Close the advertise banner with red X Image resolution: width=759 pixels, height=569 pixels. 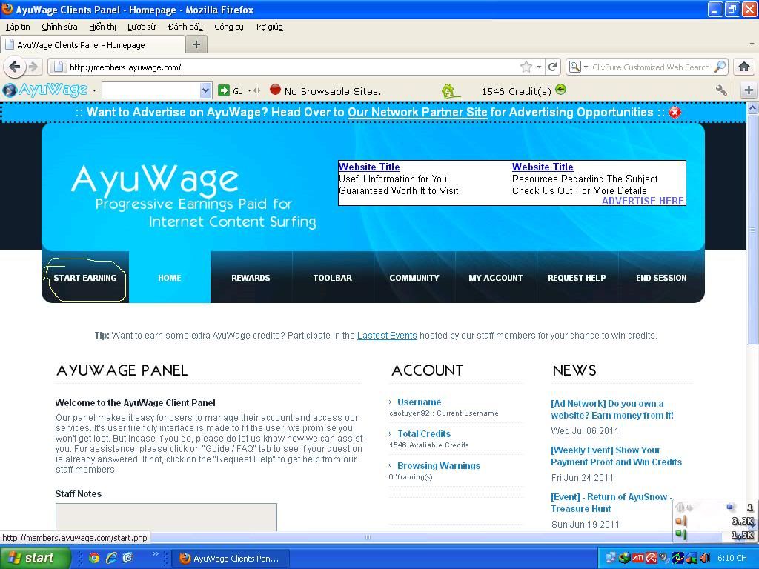point(675,113)
